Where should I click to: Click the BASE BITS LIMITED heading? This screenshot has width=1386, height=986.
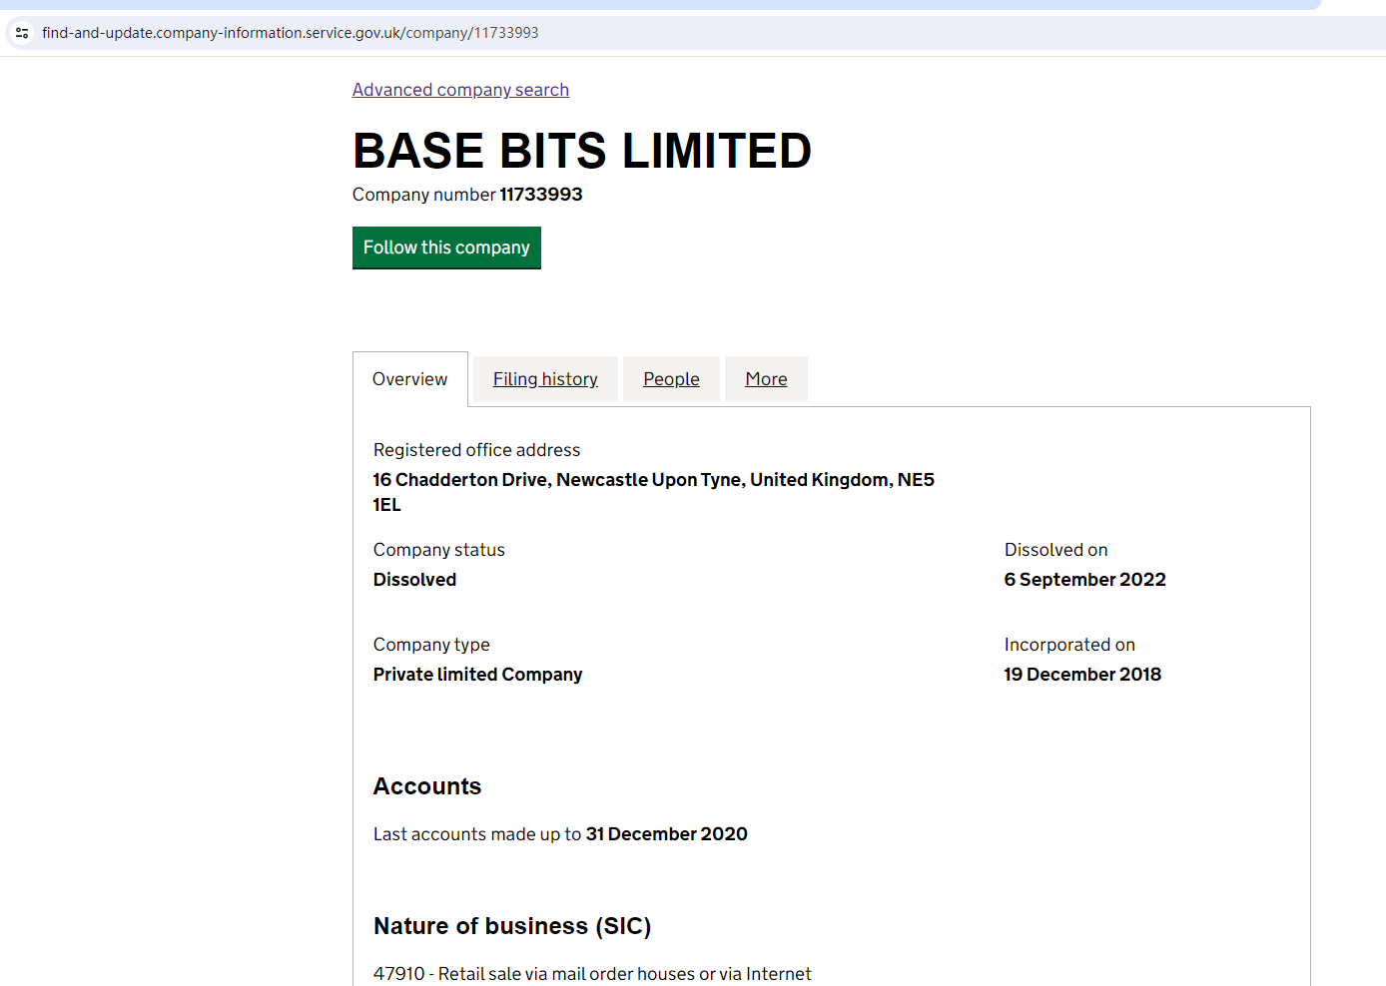(x=581, y=152)
